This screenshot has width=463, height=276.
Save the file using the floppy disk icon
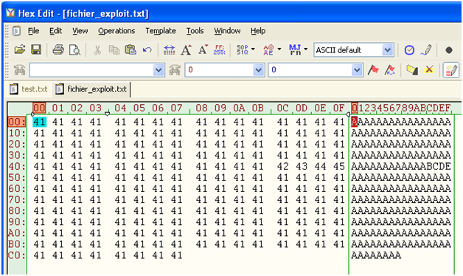[36, 50]
